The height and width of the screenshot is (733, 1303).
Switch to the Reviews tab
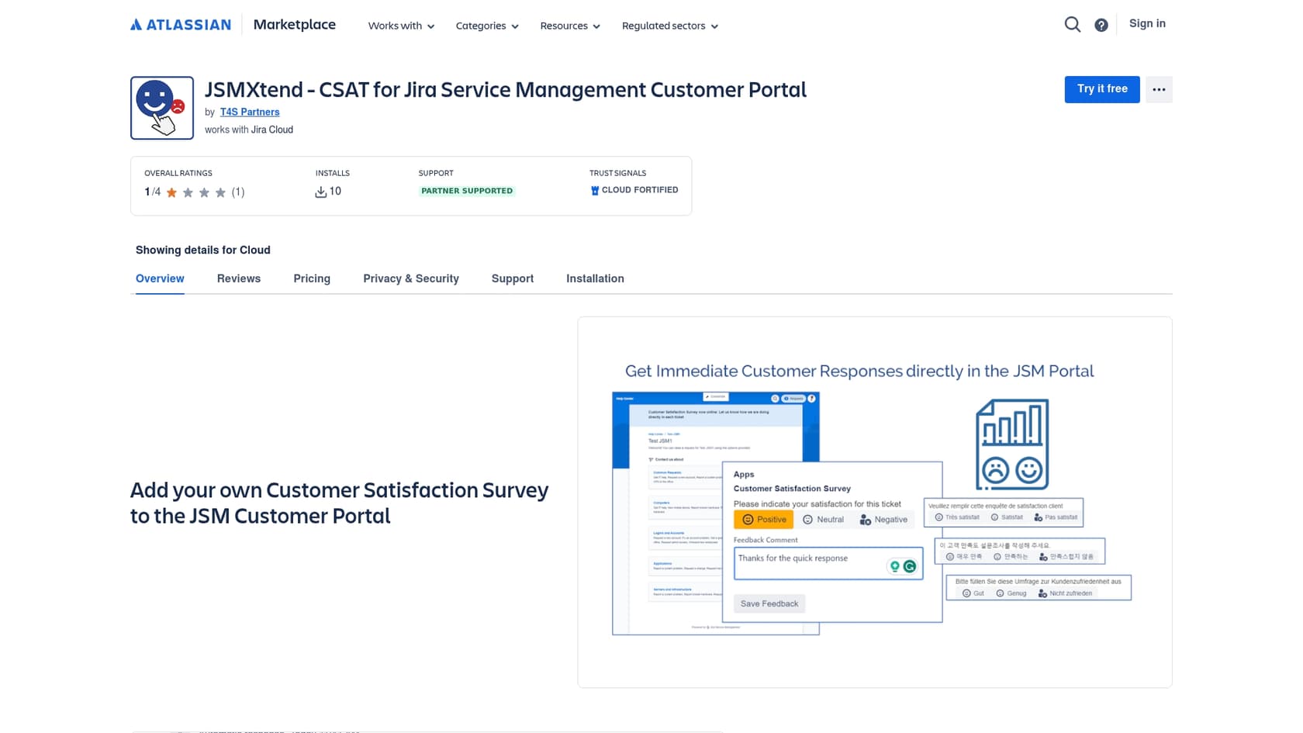(239, 278)
